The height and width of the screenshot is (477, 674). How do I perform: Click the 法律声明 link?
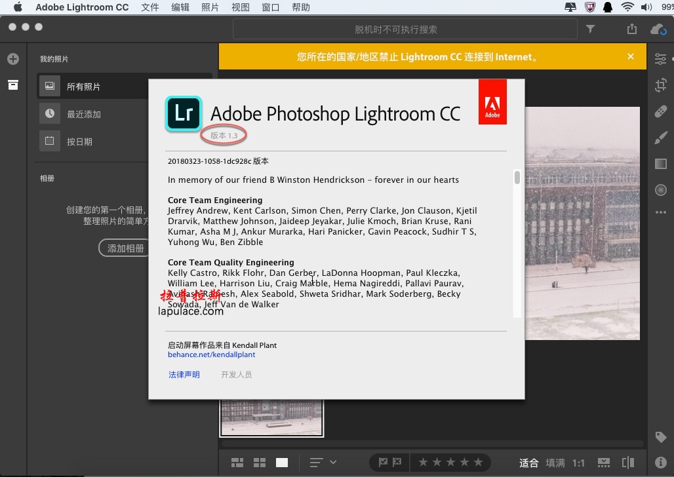[x=184, y=375]
